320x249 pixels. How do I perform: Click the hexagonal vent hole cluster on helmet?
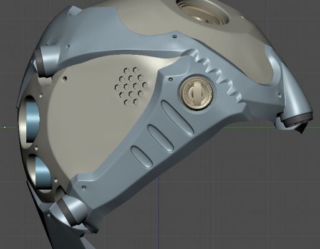[x=131, y=86]
